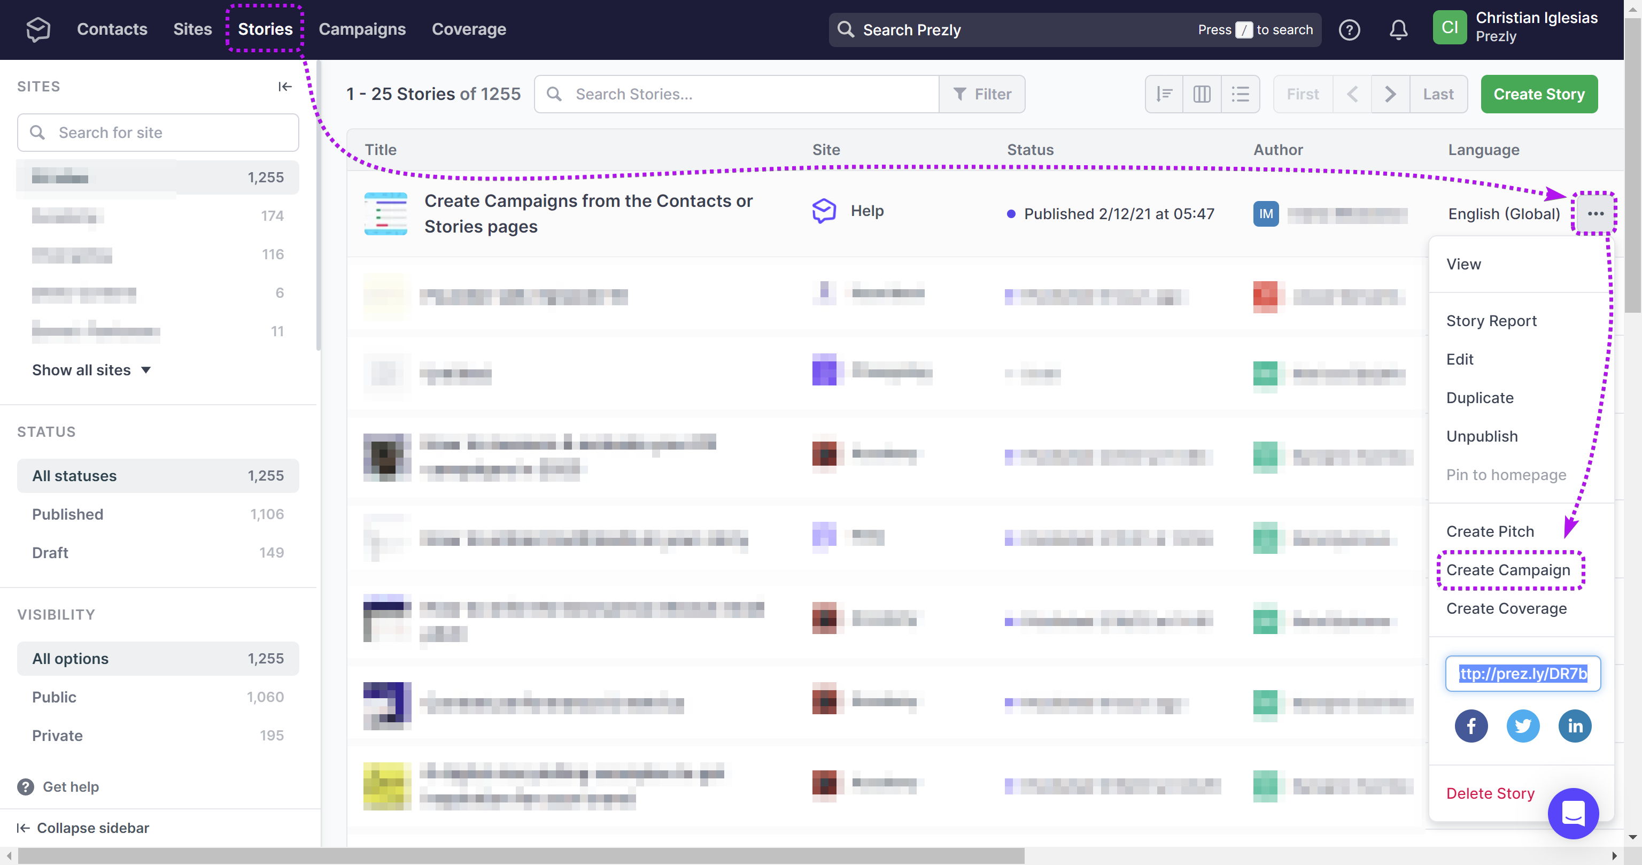Image resolution: width=1642 pixels, height=865 pixels.
Task: Choose Unpublish in the story menu
Action: point(1482,436)
